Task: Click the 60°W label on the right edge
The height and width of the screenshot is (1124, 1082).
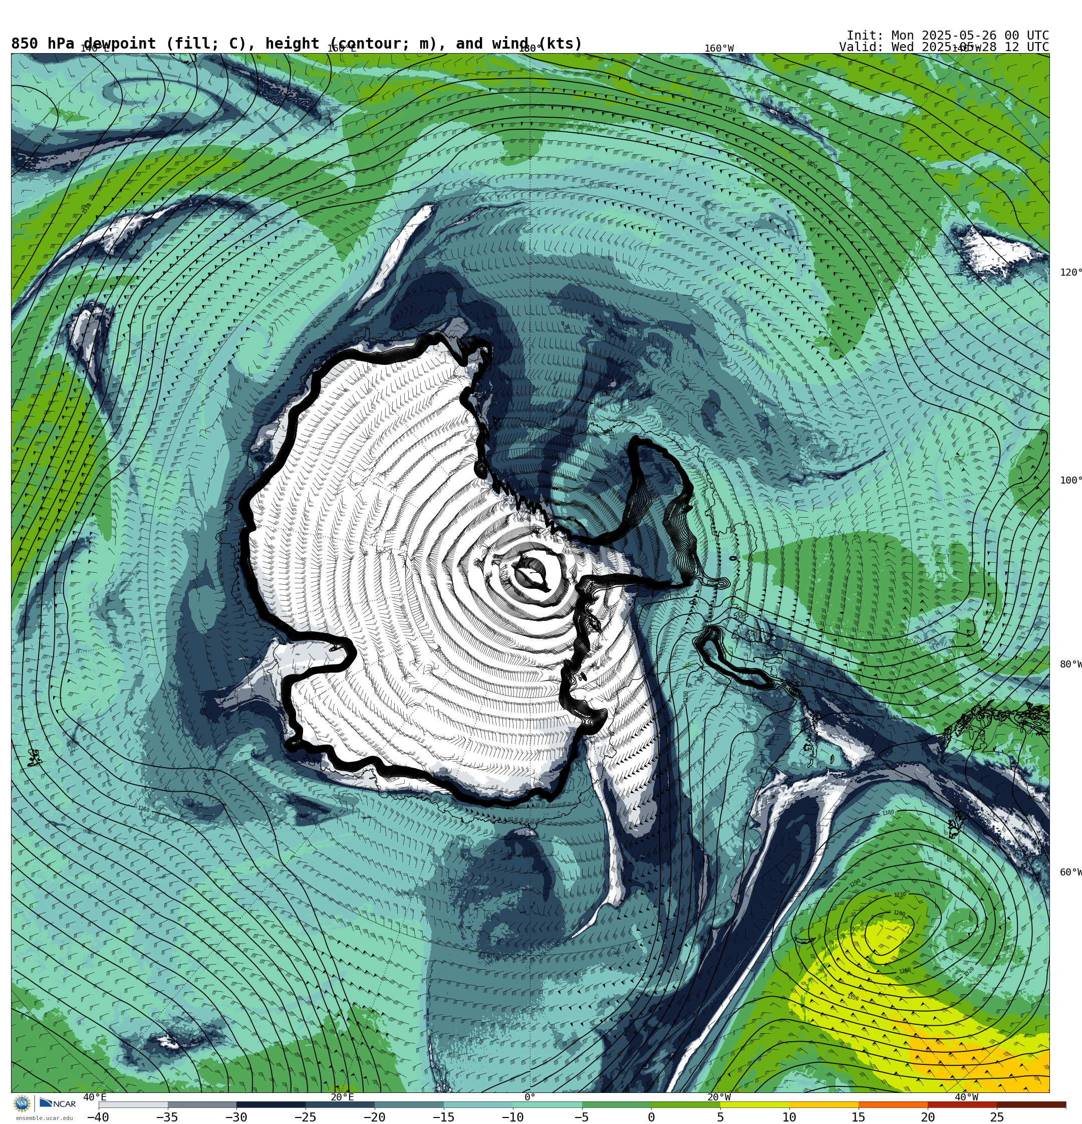Action: tap(1070, 872)
